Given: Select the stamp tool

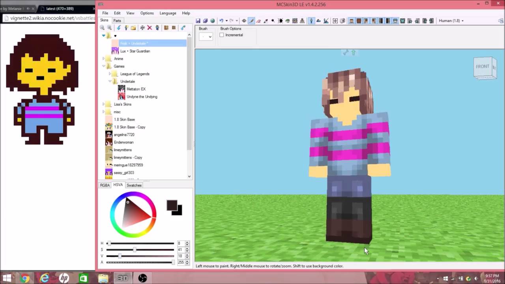Looking at the screenshot, I should tap(303, 21).
